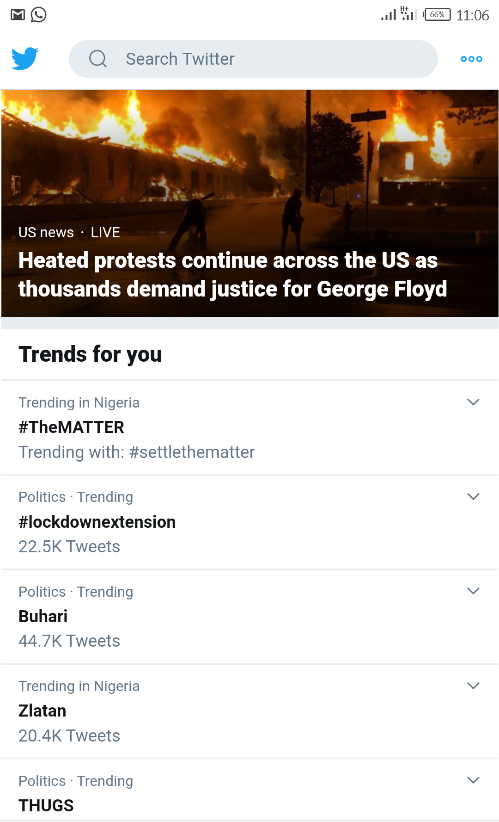Open the #TheMATTER trending hashtag

pyautogui.click(x=72, y=427)
